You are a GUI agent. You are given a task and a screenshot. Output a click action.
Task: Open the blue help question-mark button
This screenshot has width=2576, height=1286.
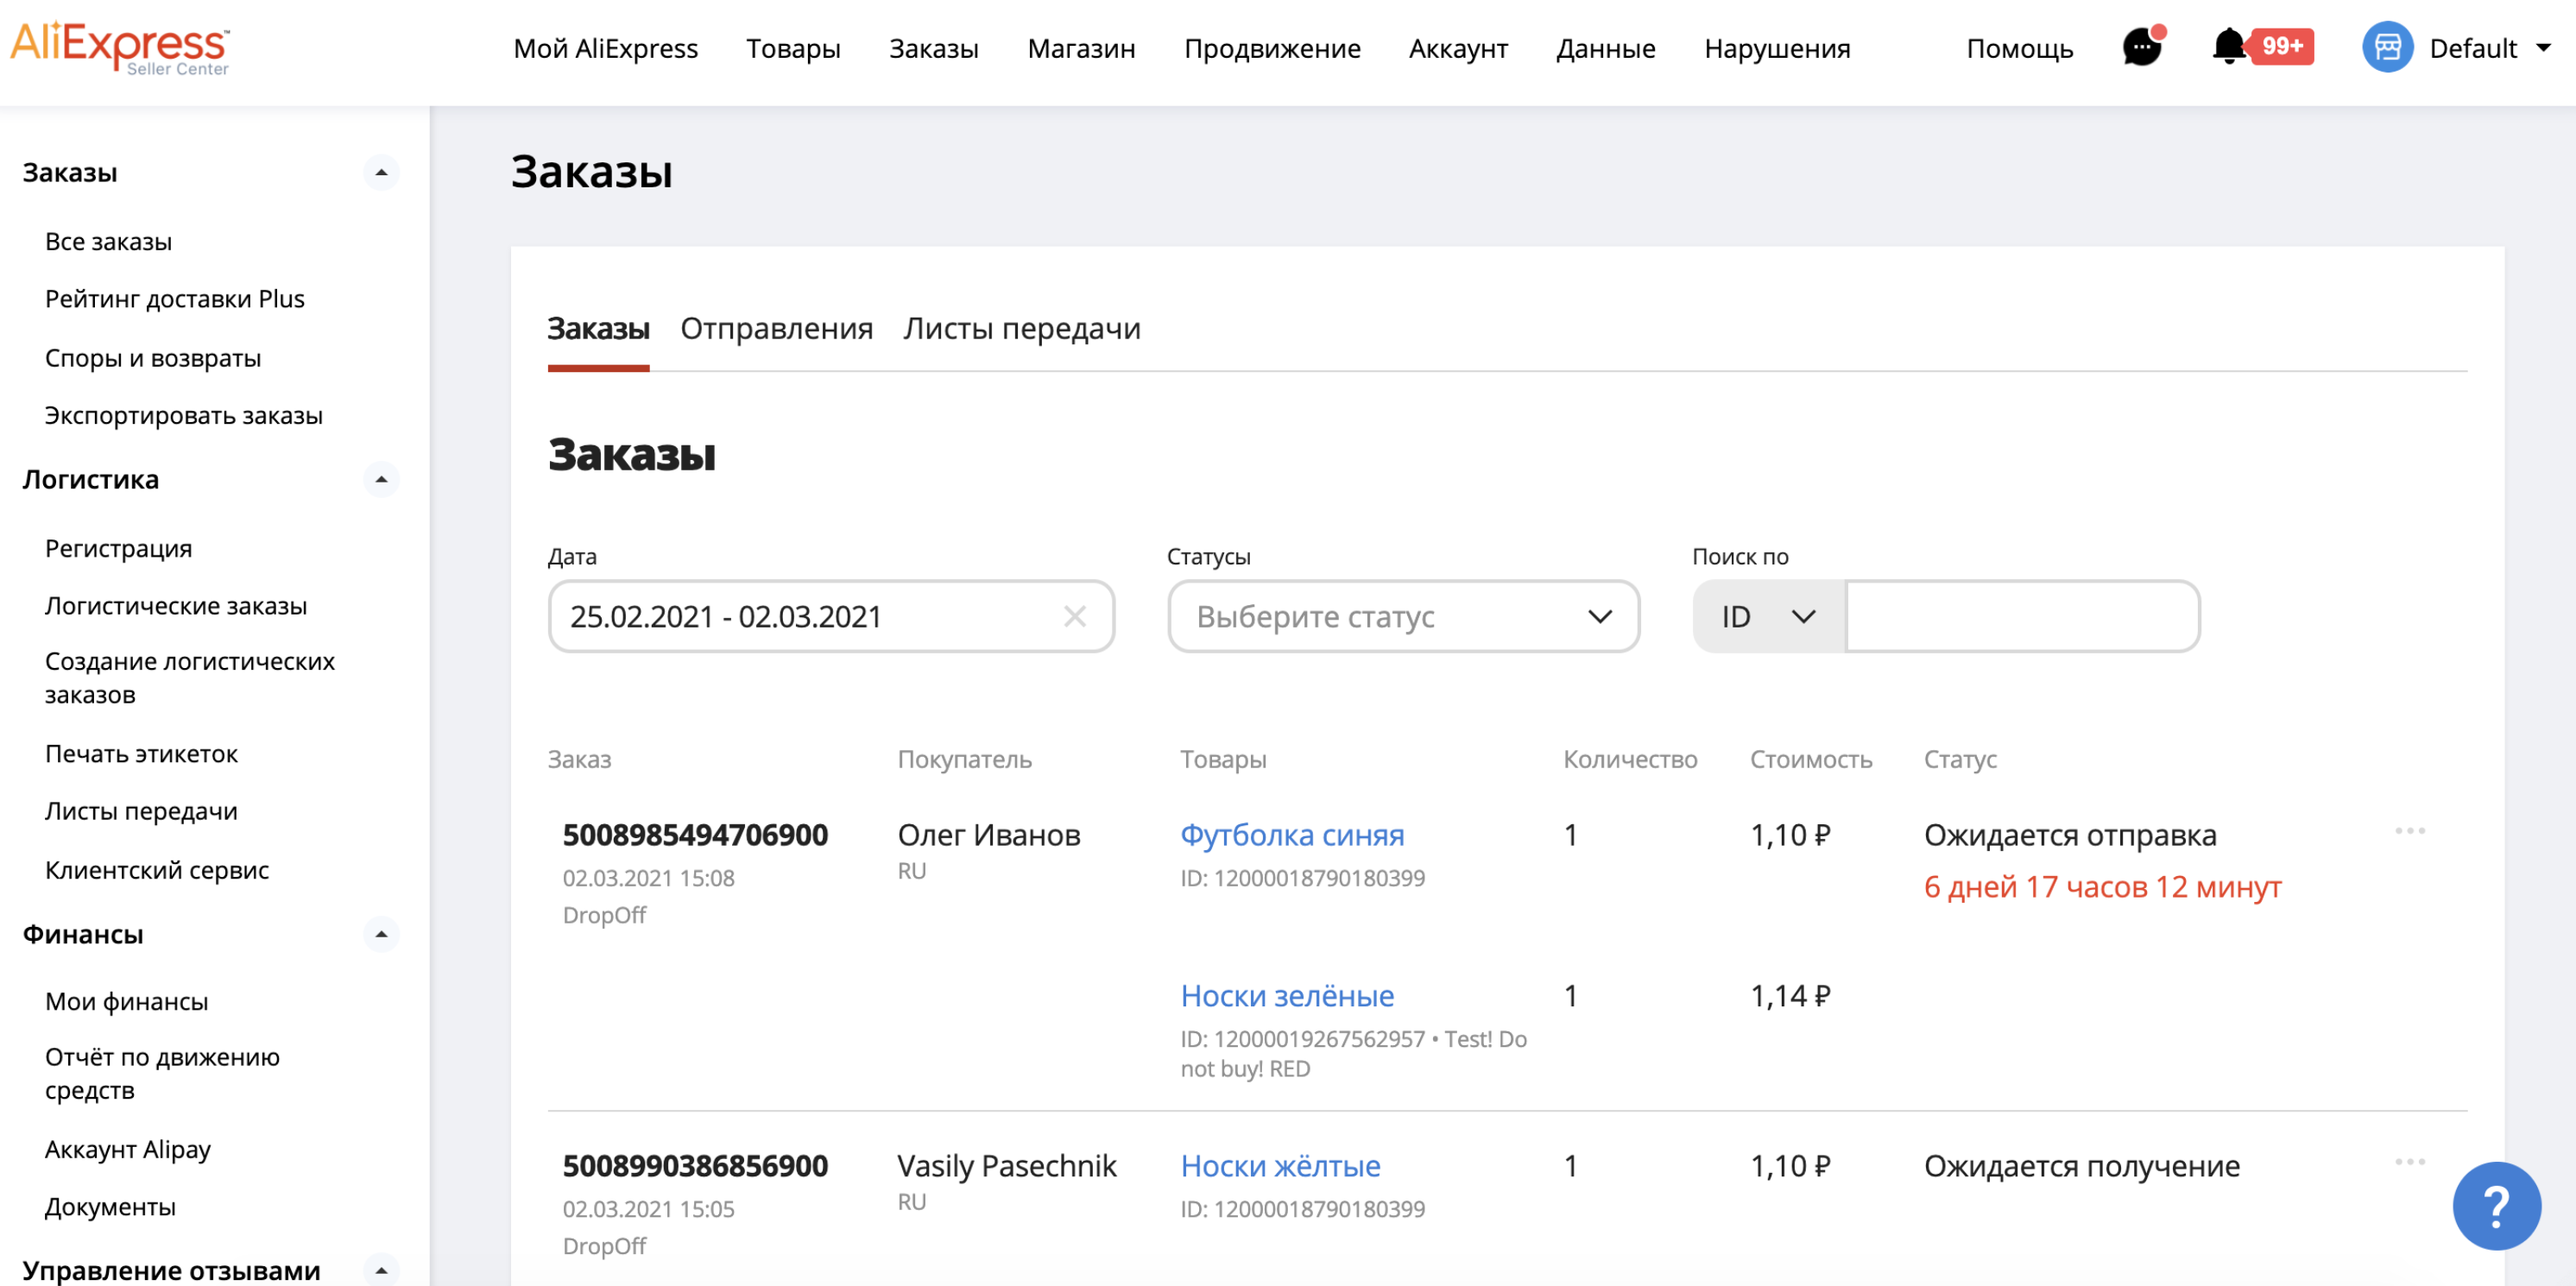pos(2496,1205)
